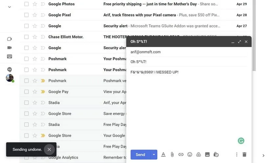This screenshot has height=163, width=270.
Task: Discard draft with the trash icon
Action: pos(244,154)
